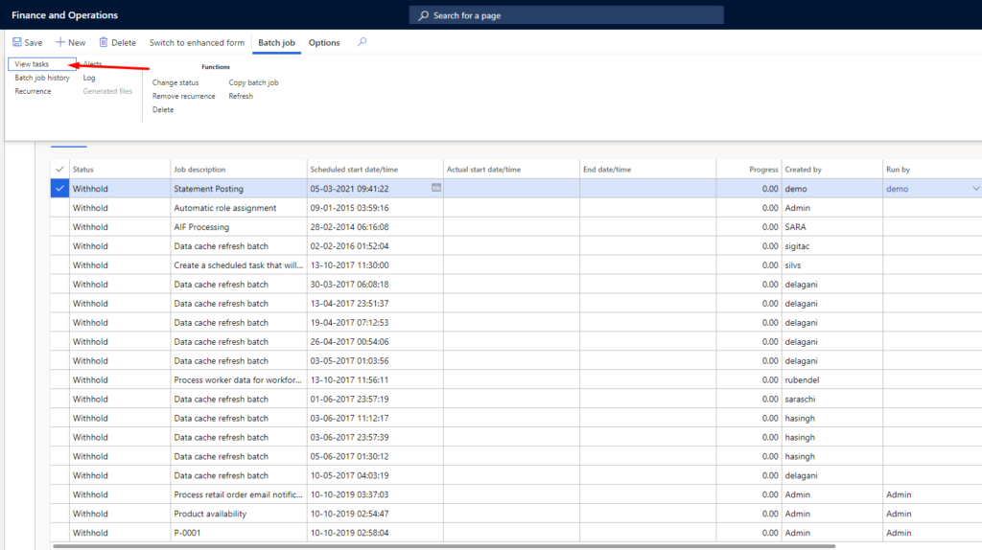Click Change status
Viewport: 982px width, 550px height.
[175, 82]
